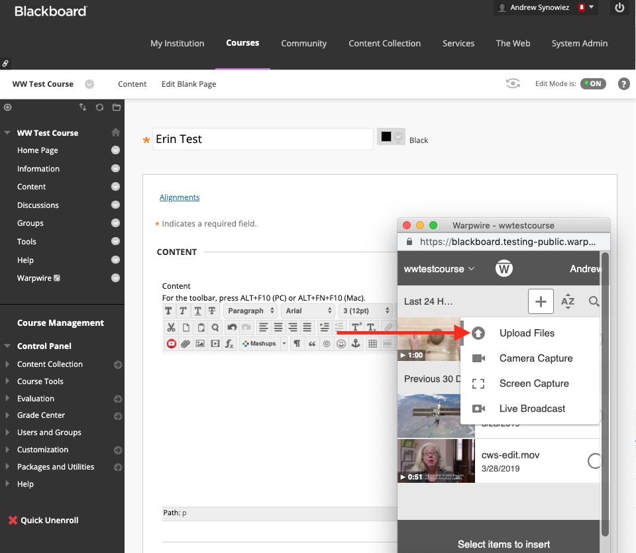Click the Warpwire W logo
Viewport: 636px width, 553px height.
pyautogui.click(x=504, y=268)
